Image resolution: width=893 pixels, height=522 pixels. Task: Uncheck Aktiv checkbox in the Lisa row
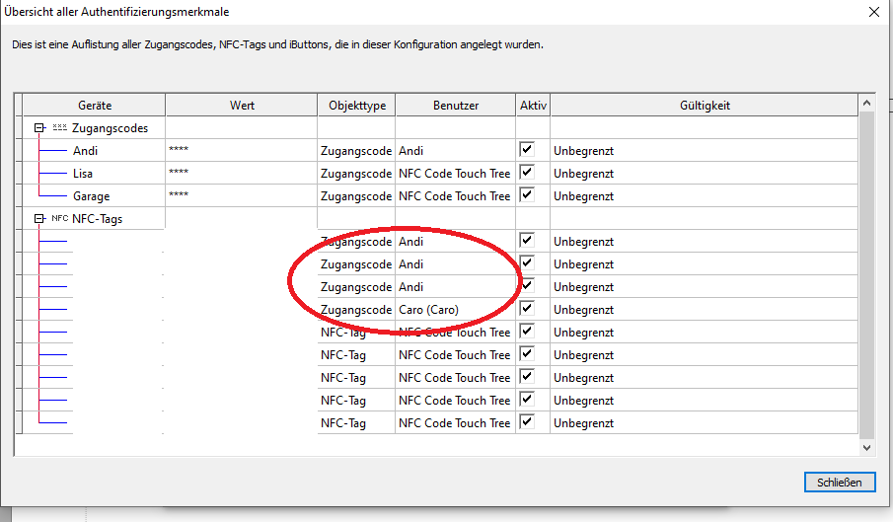(x=527, y=172)
